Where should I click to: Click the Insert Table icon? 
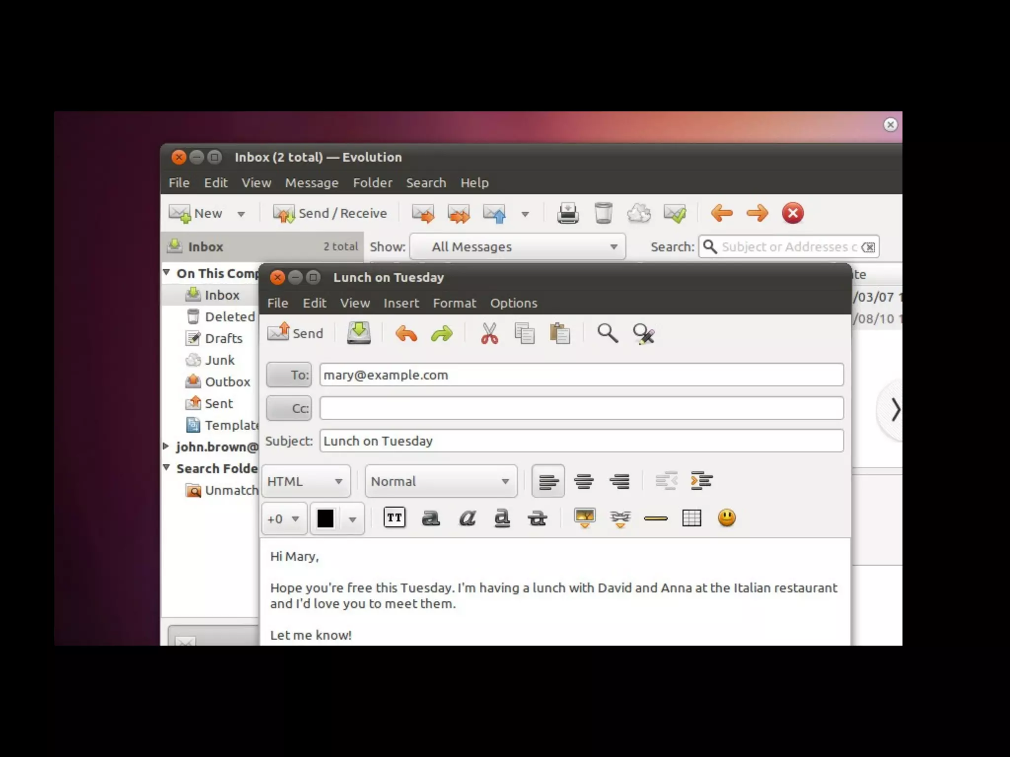point(691,518)
